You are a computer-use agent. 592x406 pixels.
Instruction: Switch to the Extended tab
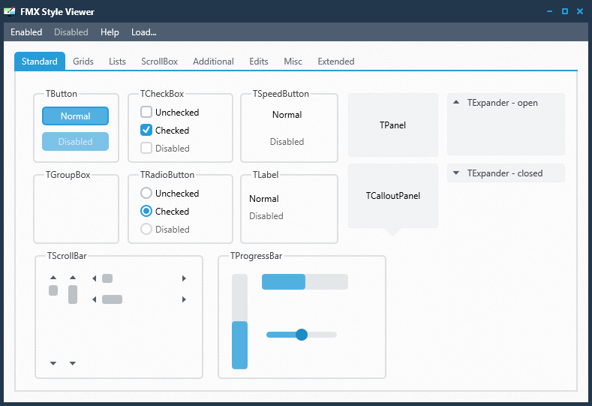click(336, 62)
